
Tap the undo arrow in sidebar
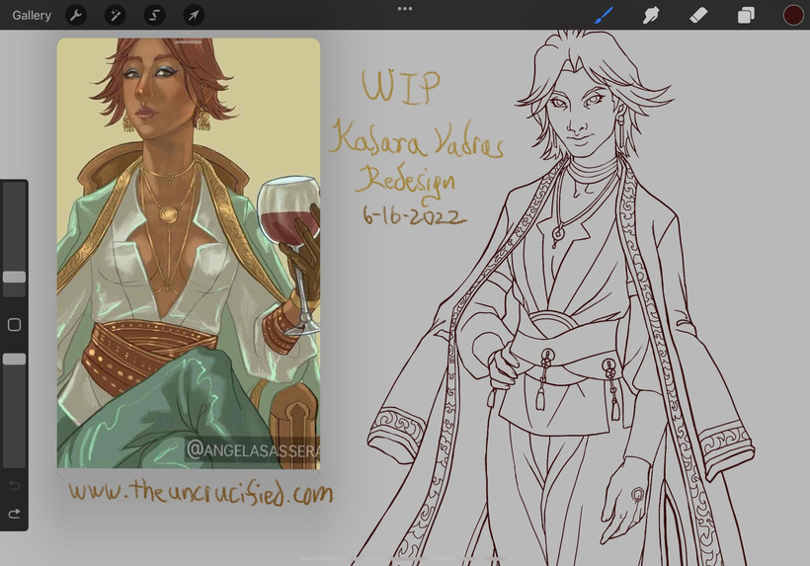click(14, 486)
